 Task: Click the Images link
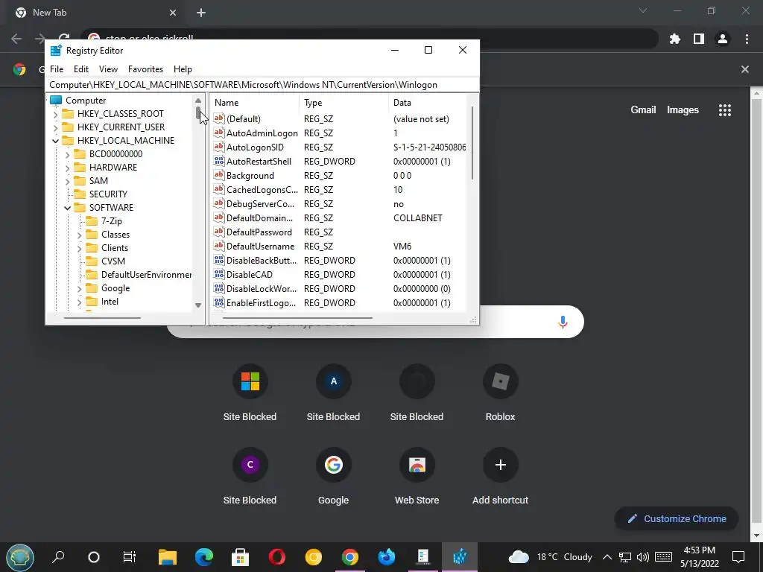[x=683, y=110]
